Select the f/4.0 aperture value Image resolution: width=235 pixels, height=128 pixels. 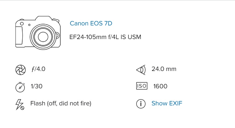(38, 69)
